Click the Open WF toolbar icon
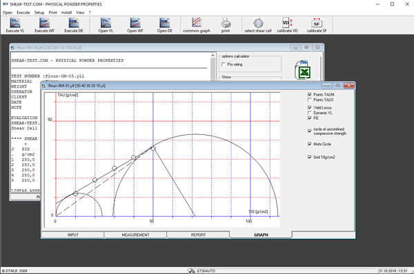414x274 pixels. pos(135,25)
